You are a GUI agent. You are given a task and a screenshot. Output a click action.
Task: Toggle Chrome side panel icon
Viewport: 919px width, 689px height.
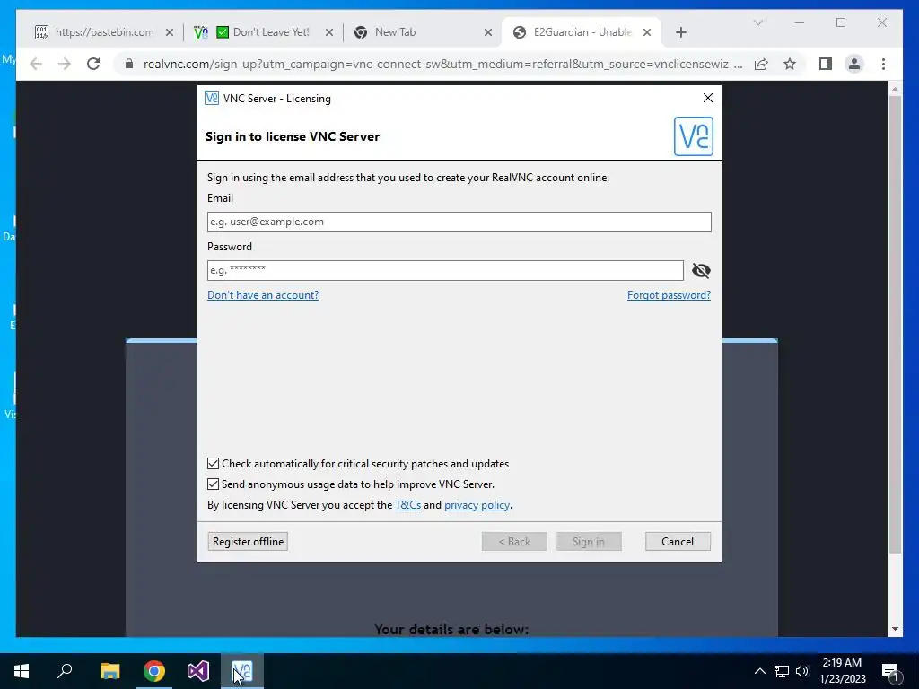[826, 64]
